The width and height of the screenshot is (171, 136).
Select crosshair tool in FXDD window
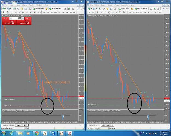point(7,12)
